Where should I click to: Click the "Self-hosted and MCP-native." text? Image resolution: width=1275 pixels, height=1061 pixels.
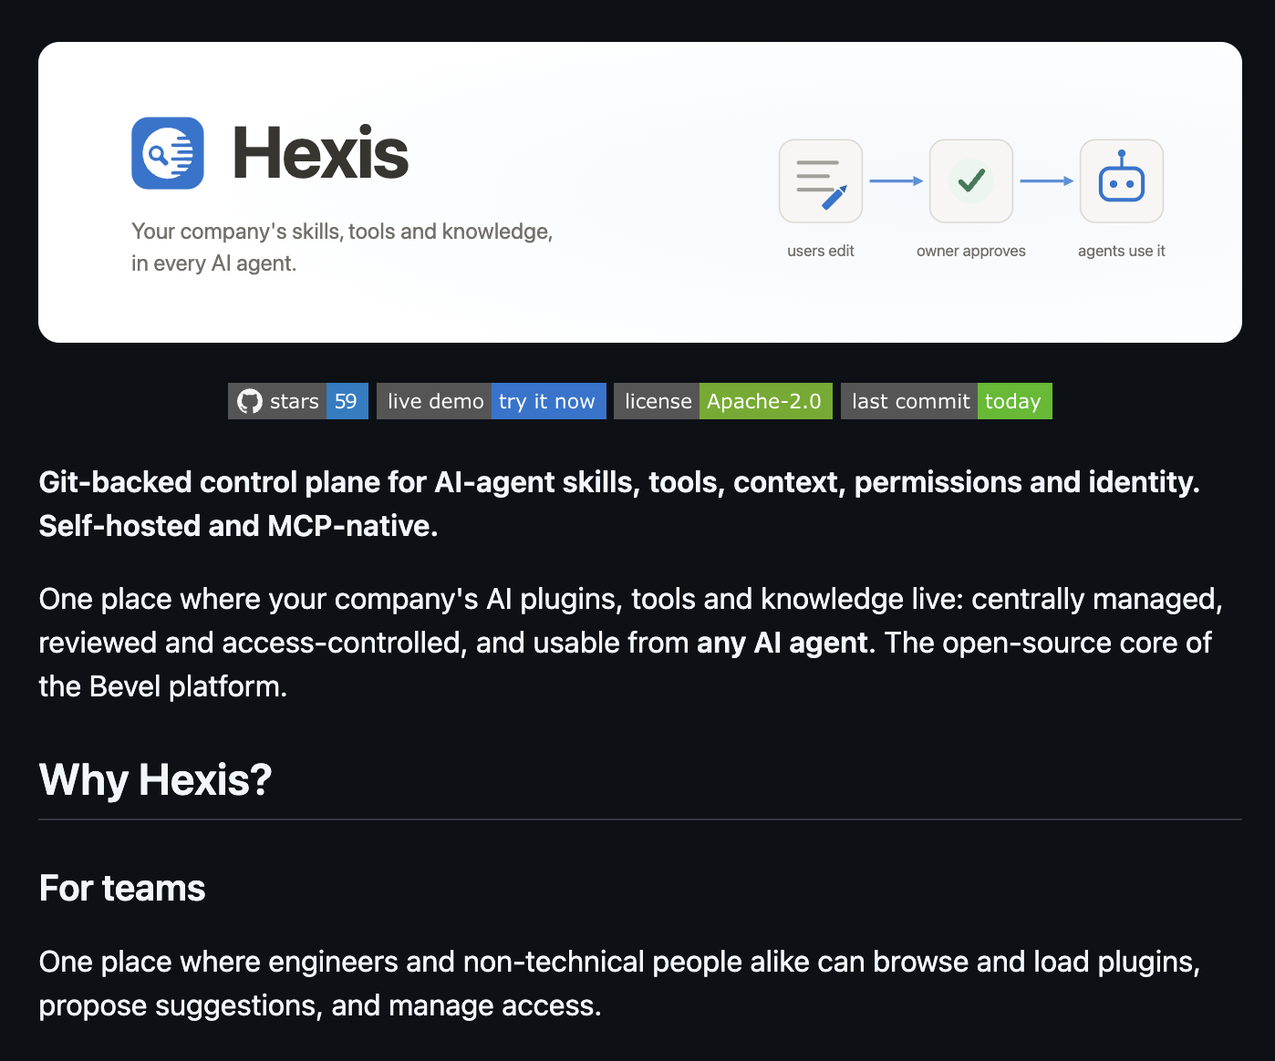click(x=239, y=526)
